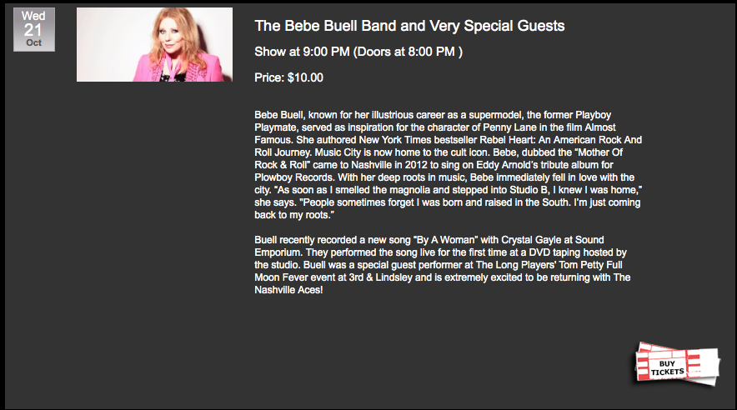Click the Buy Tickets icon
Viewport: 737px width, 410px height.
coord(676,363)
